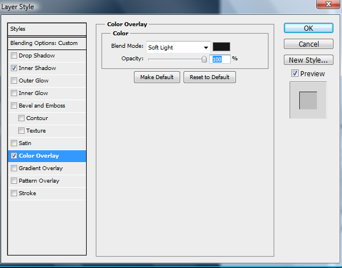This screenshot has width=342, height=268.
Task: Select the Inner Shadow effect row label
Action: click(37, 68)
